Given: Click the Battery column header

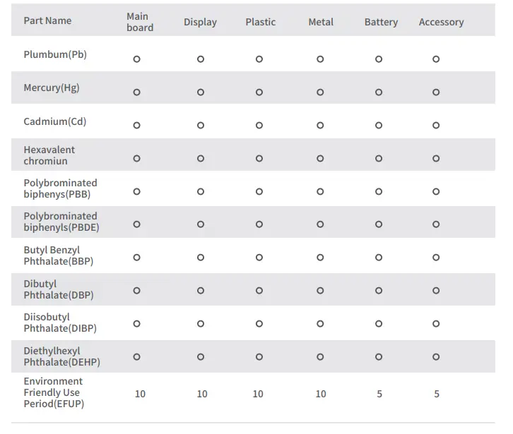Looking at the screenshot, I should tap(381, 23).
